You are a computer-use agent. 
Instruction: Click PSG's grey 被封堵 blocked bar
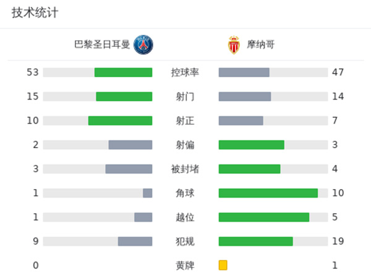(x=129, y=169)
